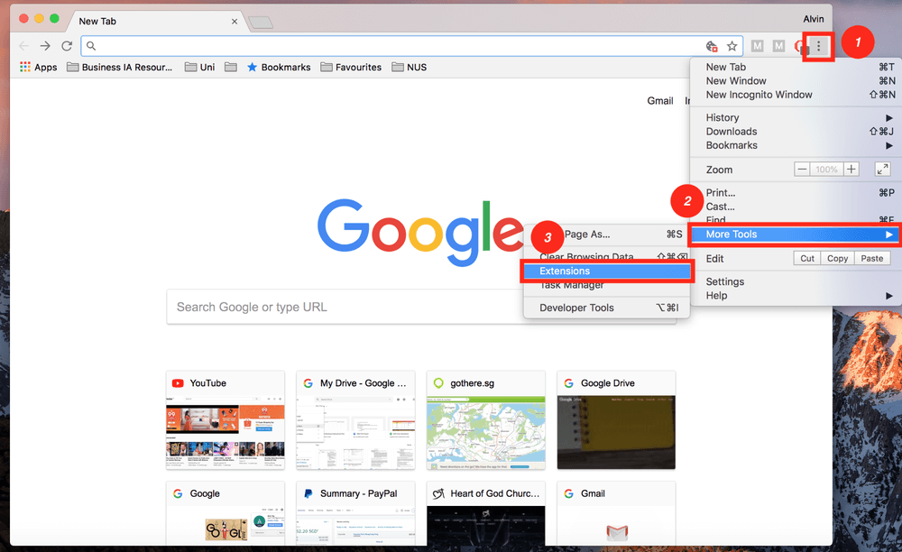Click the forward navigation arrow
The width and height of the screenshot is (902, 552).
click(x=45, y=45)
